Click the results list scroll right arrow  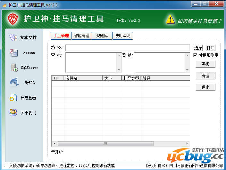tap(187, 143)
